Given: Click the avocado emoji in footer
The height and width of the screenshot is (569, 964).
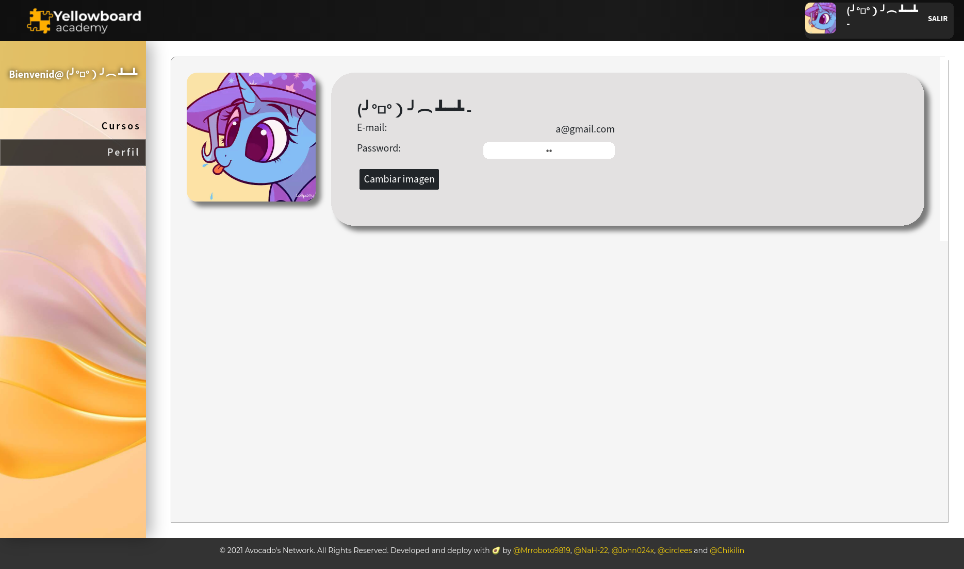Looking at the screenshot, I should coord(496,550).
